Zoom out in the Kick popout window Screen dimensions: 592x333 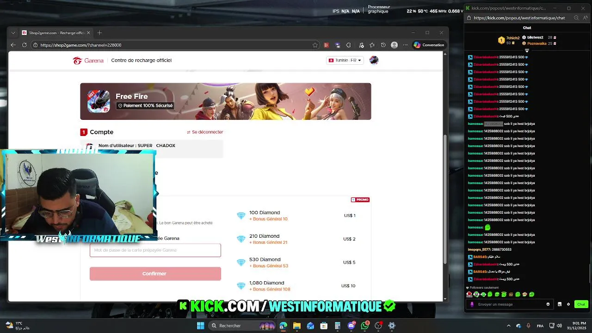[x=576, y=18]
